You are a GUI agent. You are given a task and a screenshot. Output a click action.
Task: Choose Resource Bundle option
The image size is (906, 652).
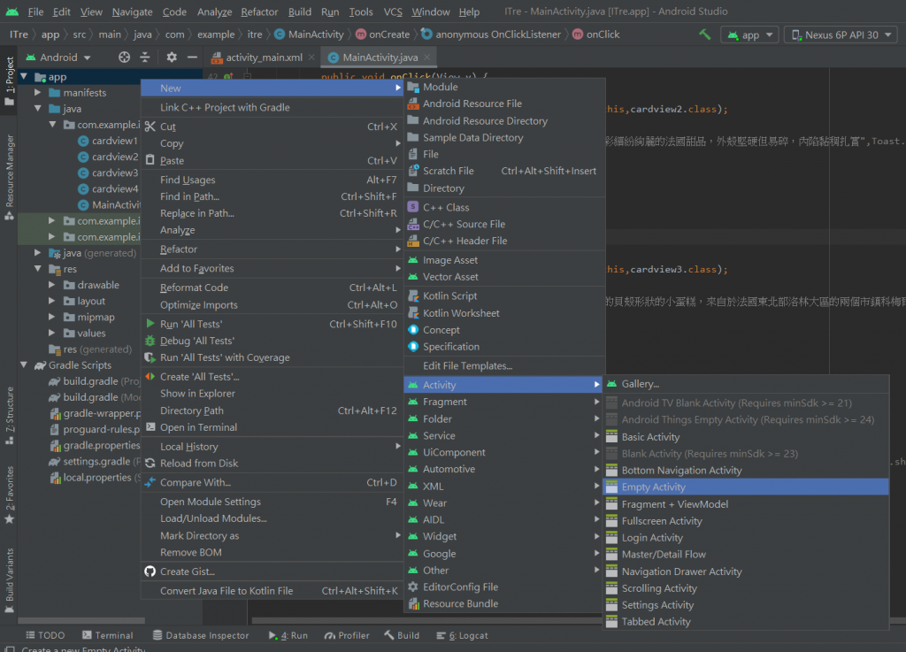point(503,603)
